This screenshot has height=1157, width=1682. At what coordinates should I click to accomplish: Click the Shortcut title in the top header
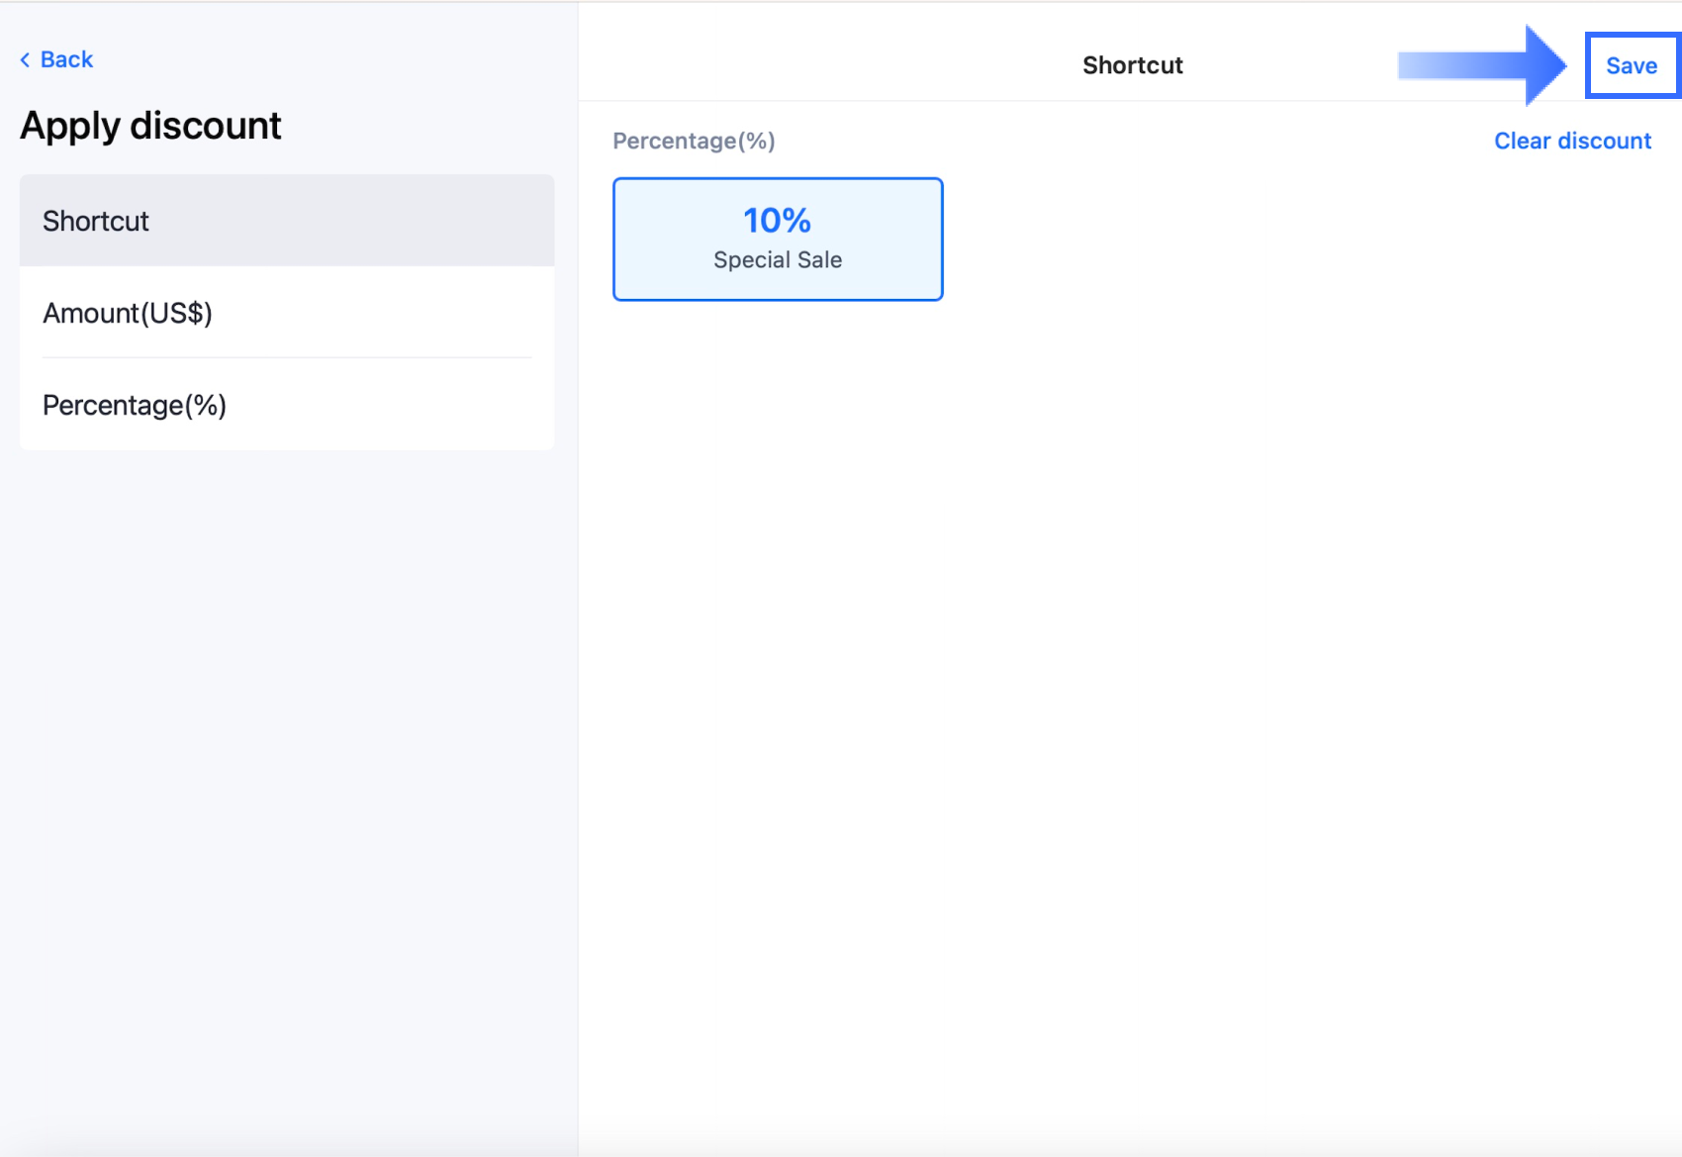pyautogui.click(x=1132, y=65)
